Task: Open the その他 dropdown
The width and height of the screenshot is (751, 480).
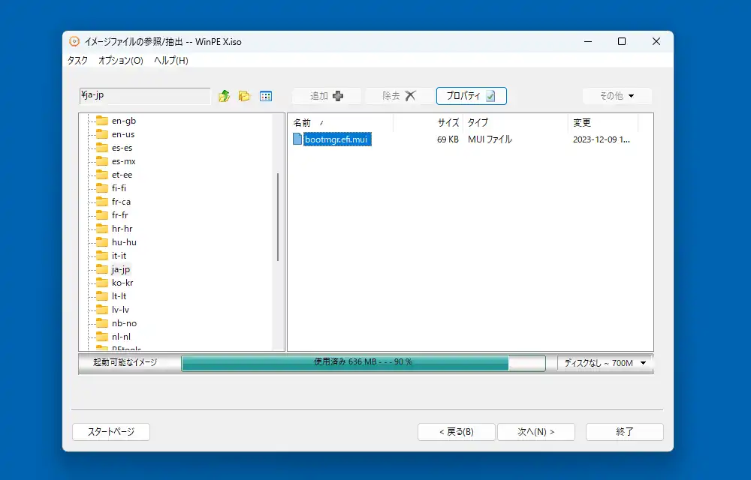Action: click(x=617, y=96)
